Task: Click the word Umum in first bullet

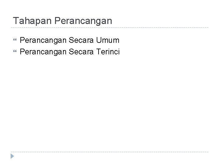Action: pos(108,40)
